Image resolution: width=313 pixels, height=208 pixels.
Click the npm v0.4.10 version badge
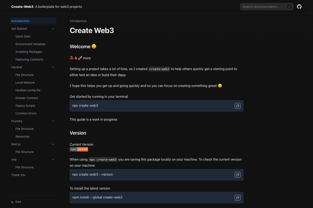(x=79, y=149)
